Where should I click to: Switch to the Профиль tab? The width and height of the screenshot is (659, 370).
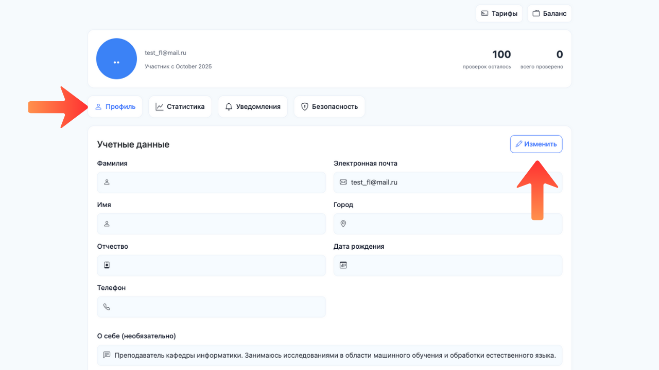(115, 107)
